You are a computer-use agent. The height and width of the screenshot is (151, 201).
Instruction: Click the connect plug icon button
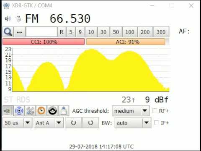[8, 111]
